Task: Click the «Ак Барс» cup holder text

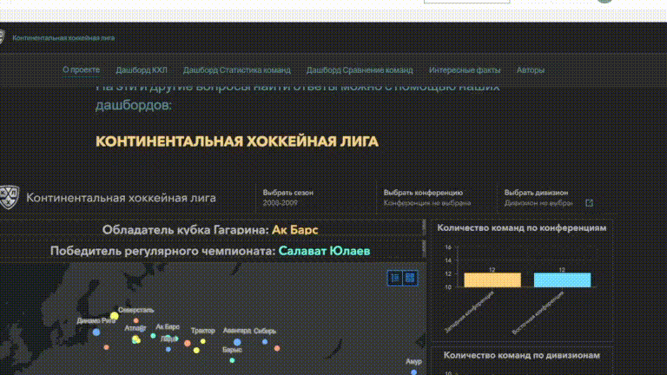Action: pos(294,230)
